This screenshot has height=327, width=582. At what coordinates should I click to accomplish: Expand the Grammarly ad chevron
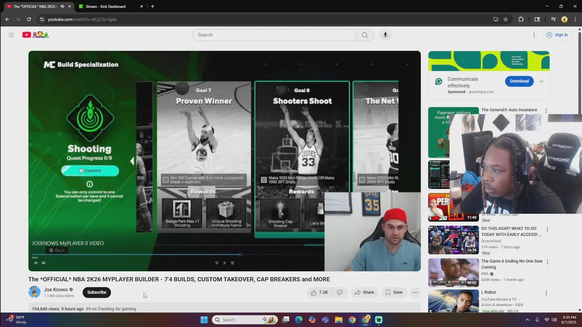coord(542,81)
